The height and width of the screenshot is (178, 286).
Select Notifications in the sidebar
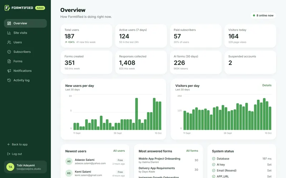(25, 71)
